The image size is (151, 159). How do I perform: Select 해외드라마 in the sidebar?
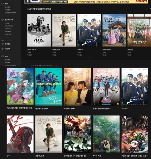8,34
